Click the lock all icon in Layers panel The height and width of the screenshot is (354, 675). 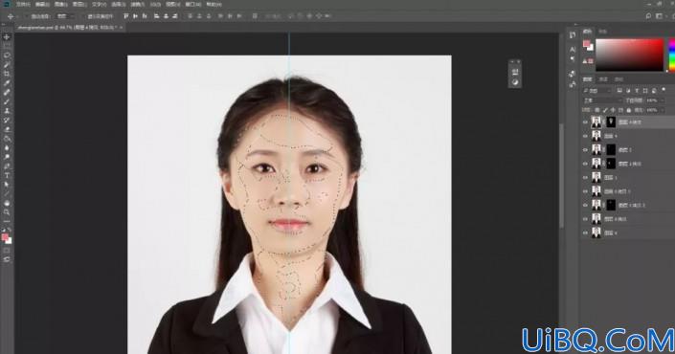point(628,111)
